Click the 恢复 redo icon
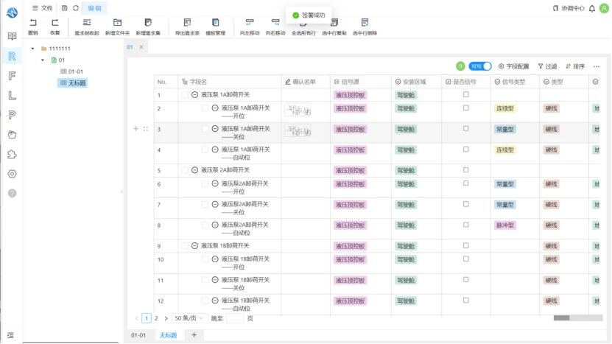Screen dimensions: 612x344 click(x=55, y=23)
